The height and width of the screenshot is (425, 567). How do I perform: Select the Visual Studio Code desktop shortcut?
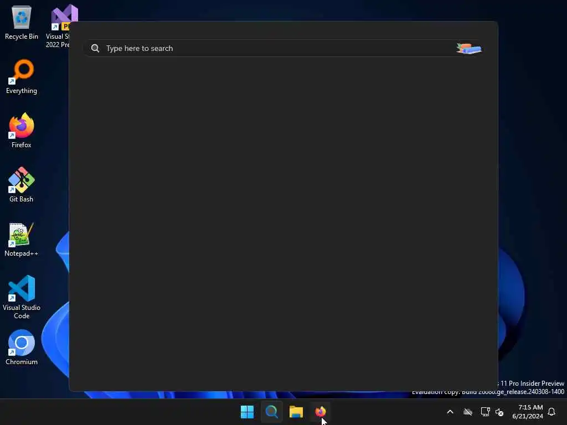22,297
